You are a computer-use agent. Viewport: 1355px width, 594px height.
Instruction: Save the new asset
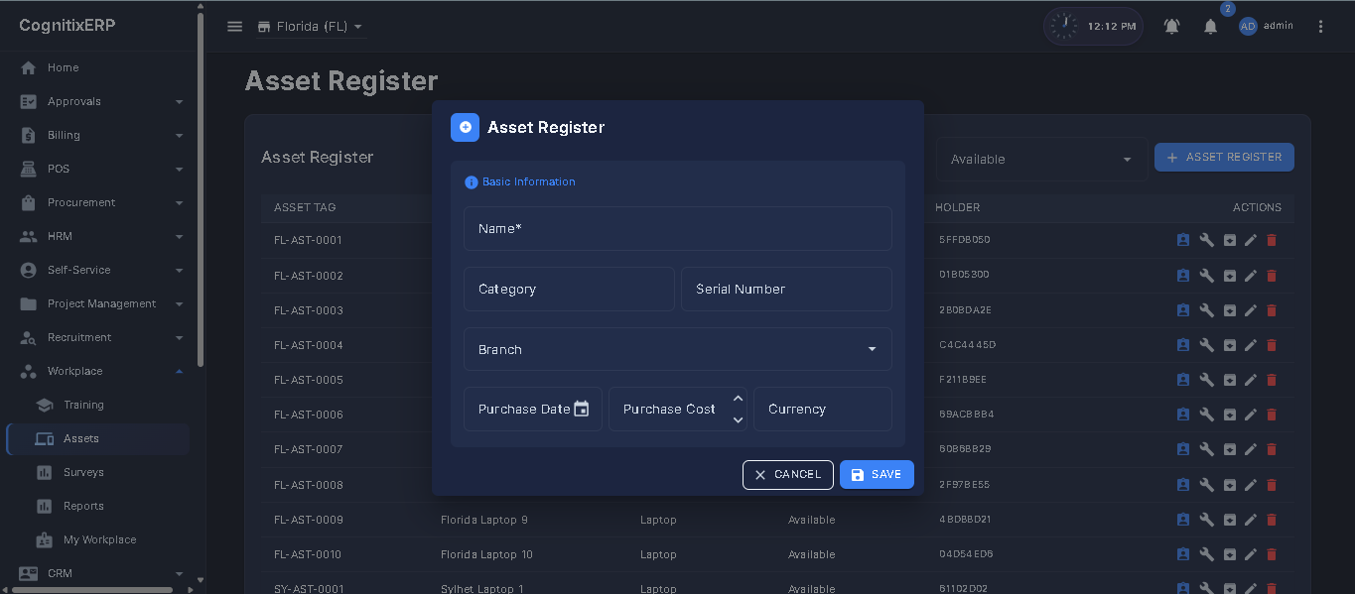coord(877,475)
